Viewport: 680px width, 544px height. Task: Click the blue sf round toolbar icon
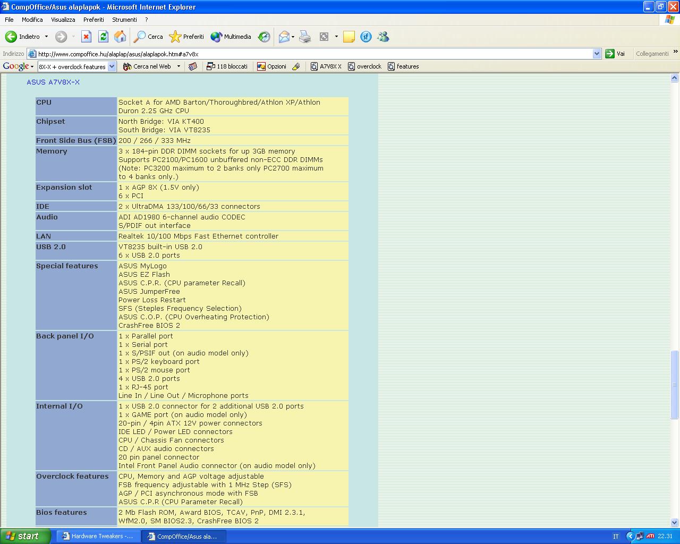point(366,37)
